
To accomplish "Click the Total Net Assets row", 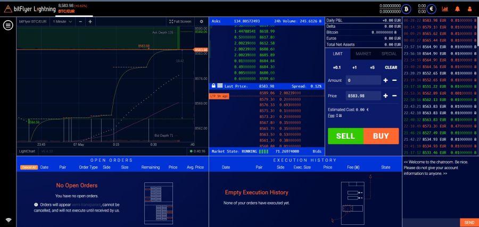I will [x=363, y=45].
